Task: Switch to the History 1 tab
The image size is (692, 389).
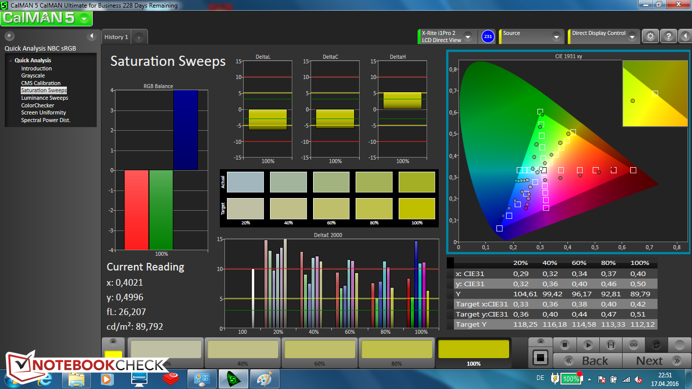Action: tap(116, 37)
